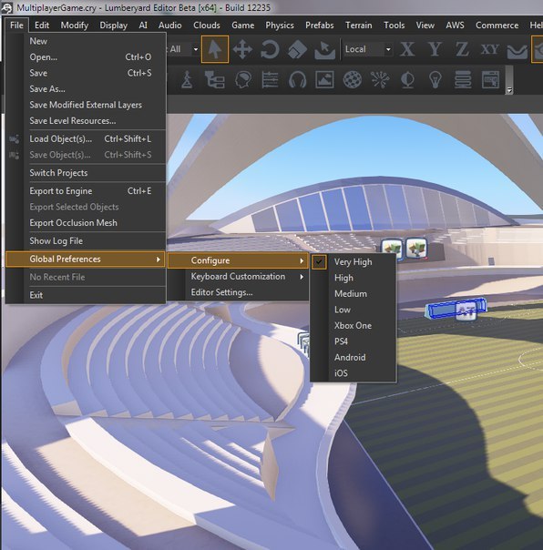Open the Flow Graph hierarchy icon
Viewport: 543px width, 550px height.
[214, 79]
